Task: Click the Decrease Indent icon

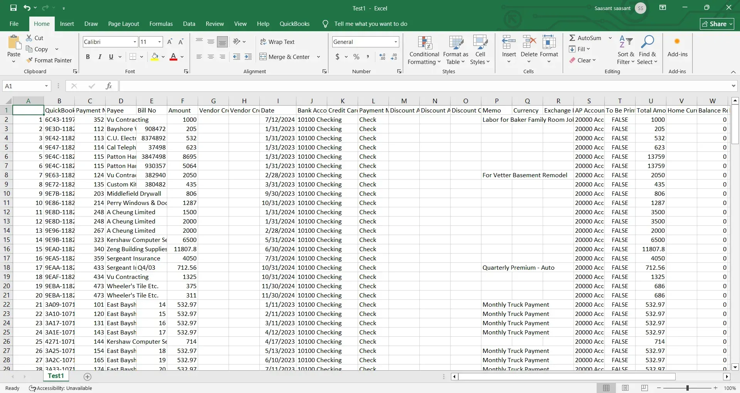Action: pyautogui.click(x=237, y=57)
